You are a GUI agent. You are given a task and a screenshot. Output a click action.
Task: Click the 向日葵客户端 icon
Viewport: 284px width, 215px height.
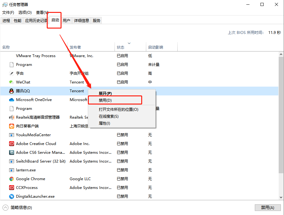click(x=11, y=126)
